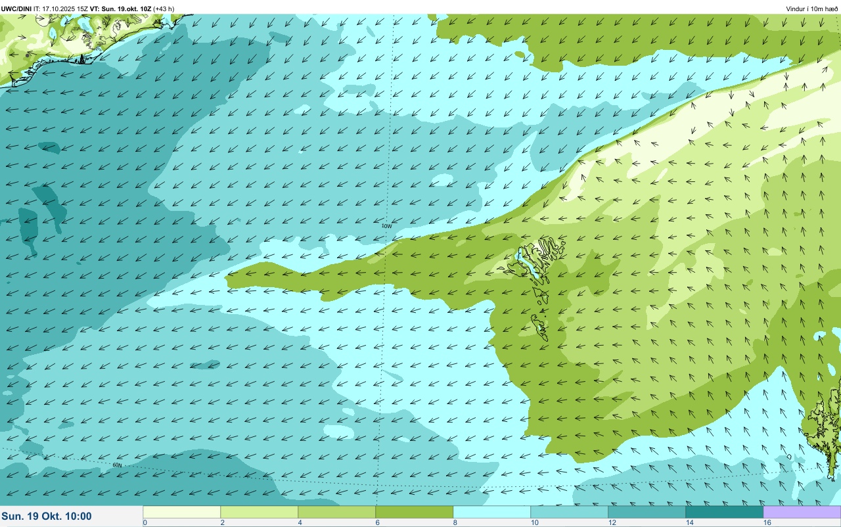The height and width of the screenshot is (527, 841).
Task: Click legend scale value '16'
Action: [x=767, y=522]
